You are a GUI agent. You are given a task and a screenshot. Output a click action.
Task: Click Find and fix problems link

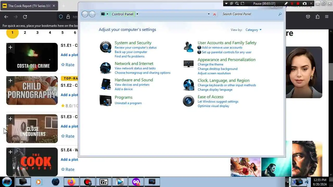click(x=130, y=56)
